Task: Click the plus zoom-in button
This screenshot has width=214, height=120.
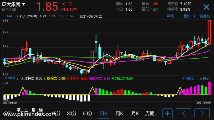Action: click(167, 113)
